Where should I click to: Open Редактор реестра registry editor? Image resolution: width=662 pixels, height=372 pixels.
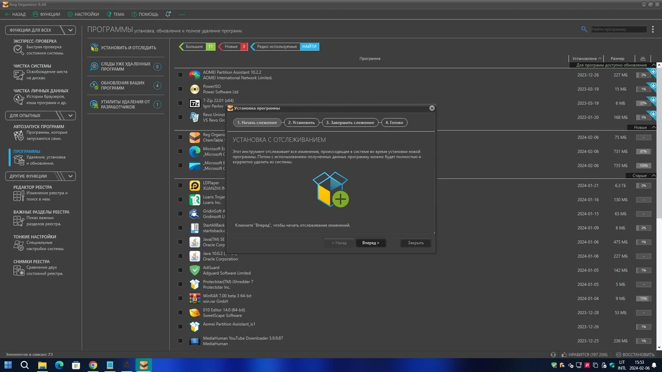coord(41,193)
